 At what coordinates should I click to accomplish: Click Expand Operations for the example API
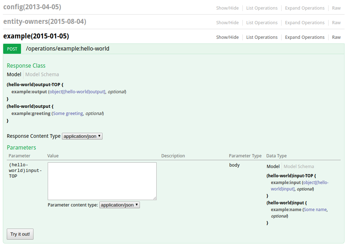[x=305, y=37]
